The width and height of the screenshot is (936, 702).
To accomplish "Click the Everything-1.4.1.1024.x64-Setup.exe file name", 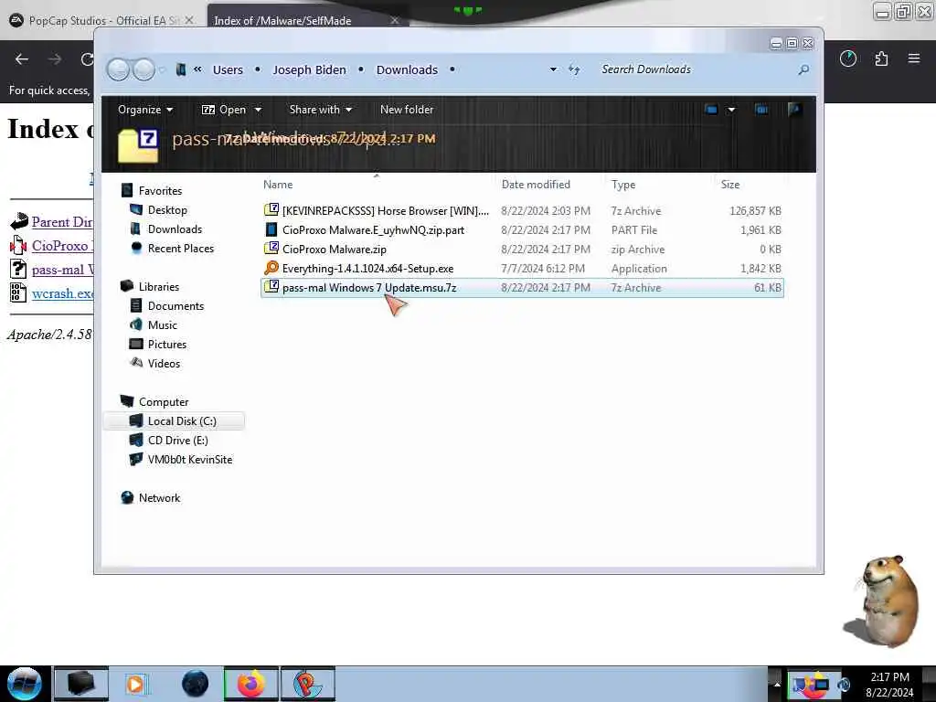I will click(x=367, y=269).
